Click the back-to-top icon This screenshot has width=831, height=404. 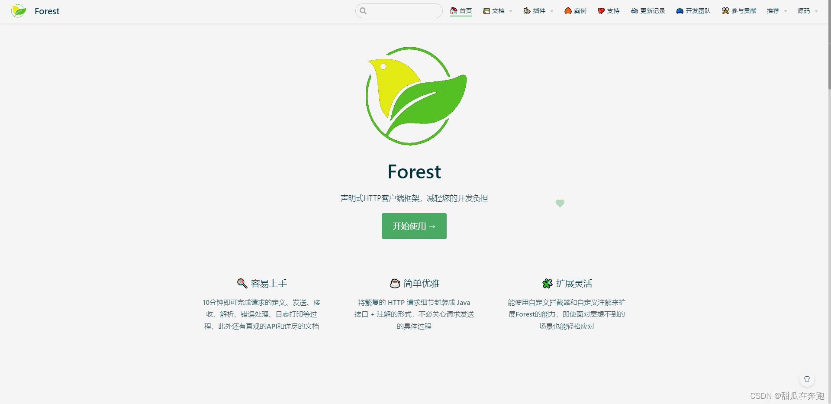[x=807, y=378]
